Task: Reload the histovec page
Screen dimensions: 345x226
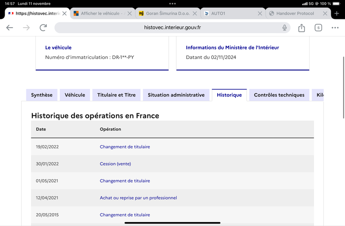Action: pos(43,28)
